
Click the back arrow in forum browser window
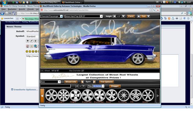click(x=2, y=13)
